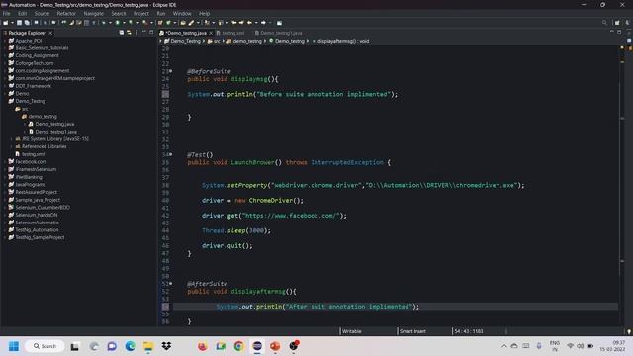
Task: Click Smart Insert status bar entry
Action: pos(412,331)
